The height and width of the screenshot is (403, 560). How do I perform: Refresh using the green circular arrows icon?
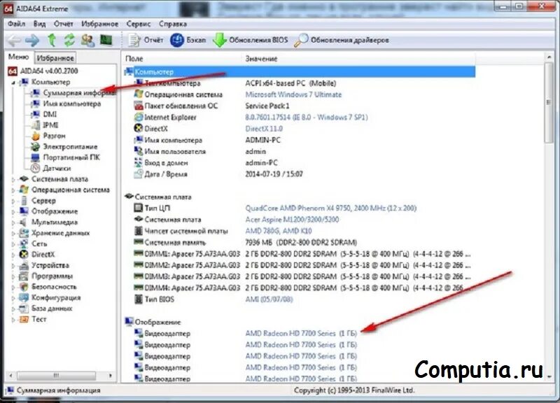pyautogui.click(x=69, y=41)
